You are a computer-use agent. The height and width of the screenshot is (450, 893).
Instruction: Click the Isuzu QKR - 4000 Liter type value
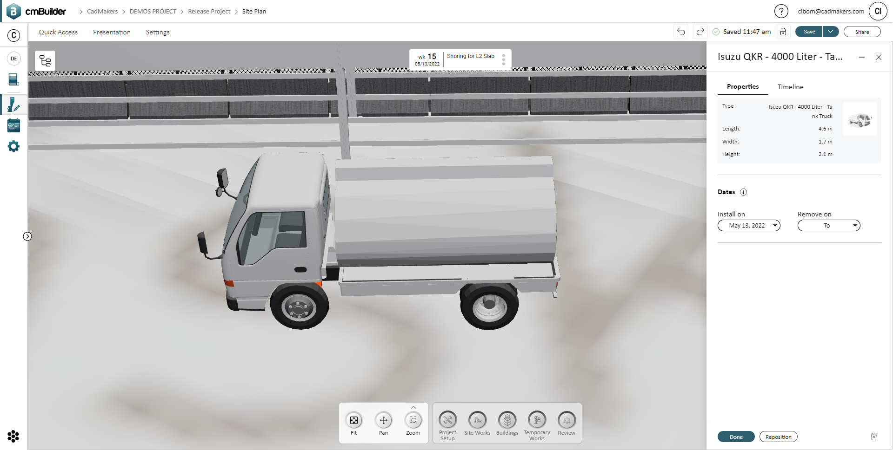[x=800, y=111]
